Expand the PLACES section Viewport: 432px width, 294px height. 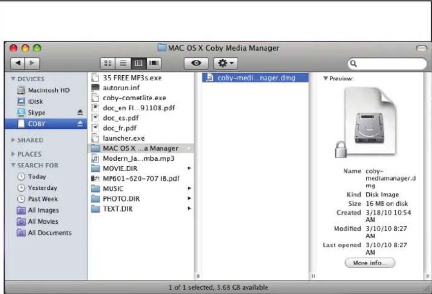pos(13,154)
